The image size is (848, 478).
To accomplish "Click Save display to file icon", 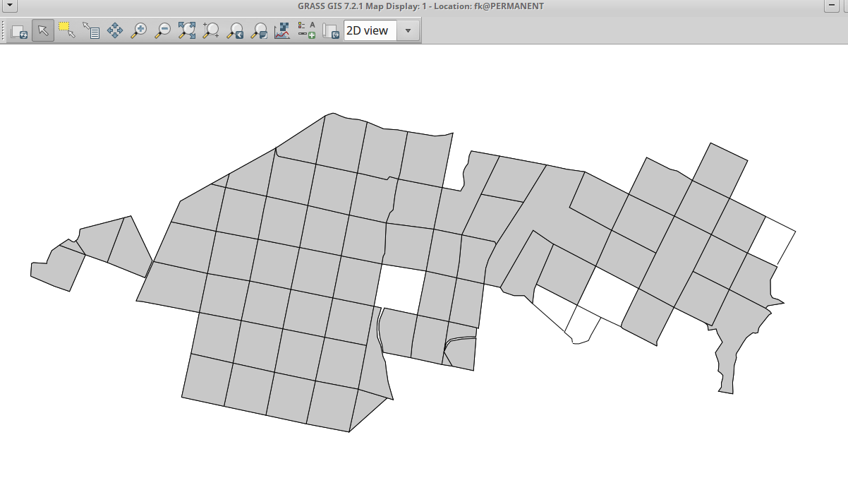I will [330, 30].
